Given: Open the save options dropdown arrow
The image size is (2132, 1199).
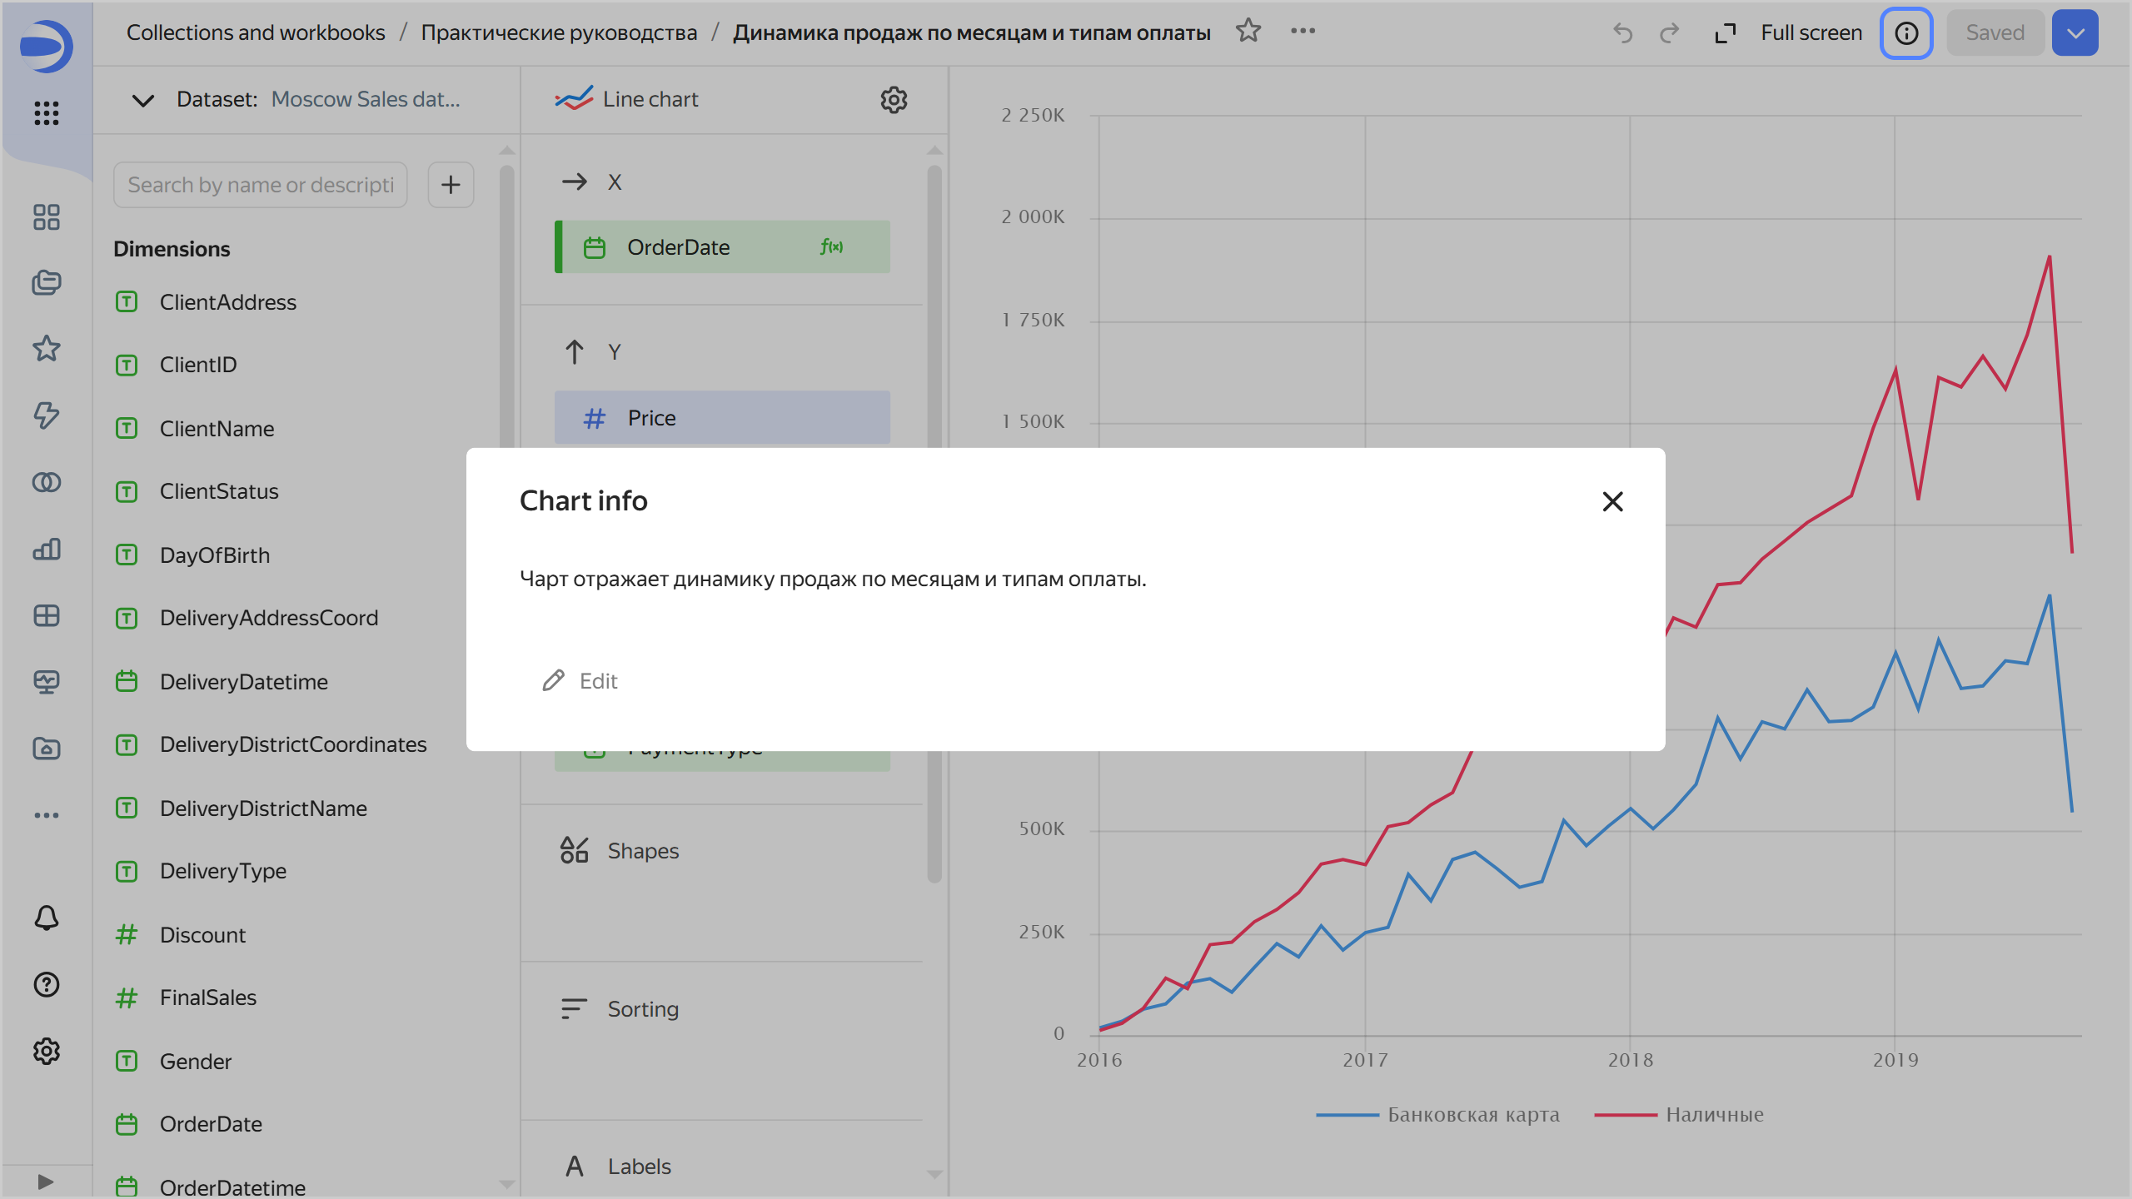Looking at the screenshot, I should coord(2075,33).
